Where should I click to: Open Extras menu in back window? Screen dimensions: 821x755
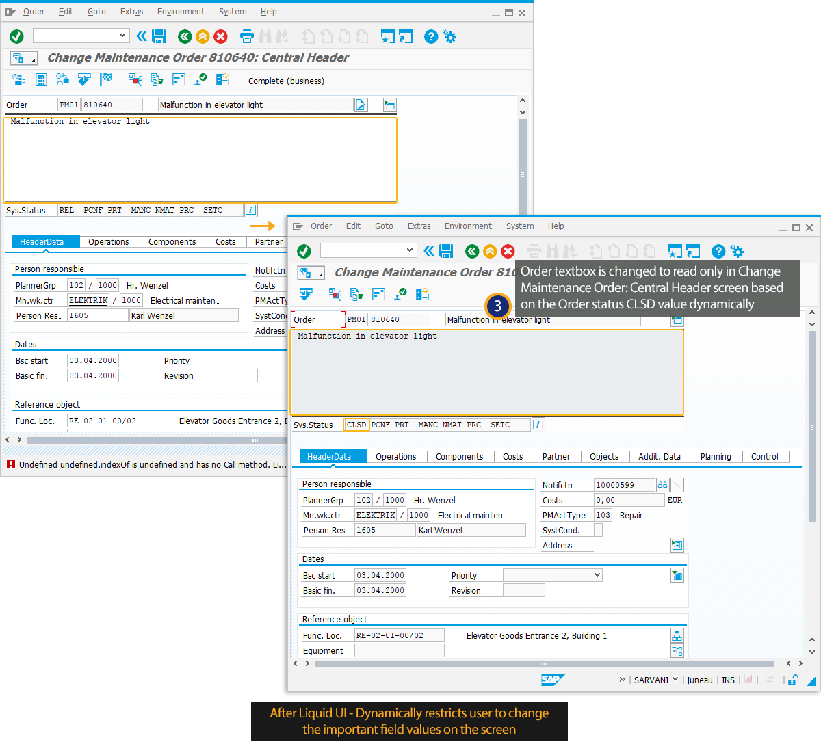131,12
